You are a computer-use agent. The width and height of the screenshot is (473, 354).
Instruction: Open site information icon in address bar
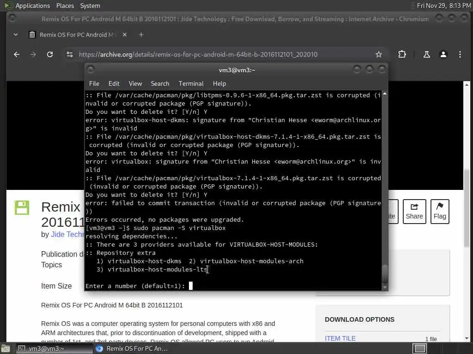[x=70, y=54]
